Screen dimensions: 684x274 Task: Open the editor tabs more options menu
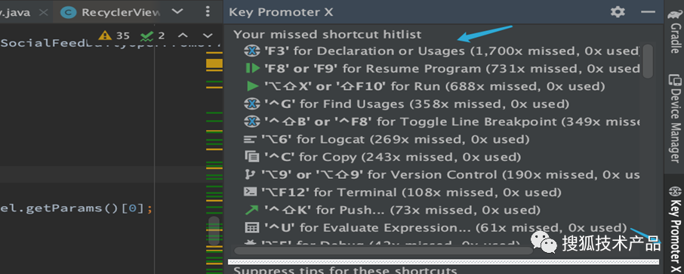point(208,11)
